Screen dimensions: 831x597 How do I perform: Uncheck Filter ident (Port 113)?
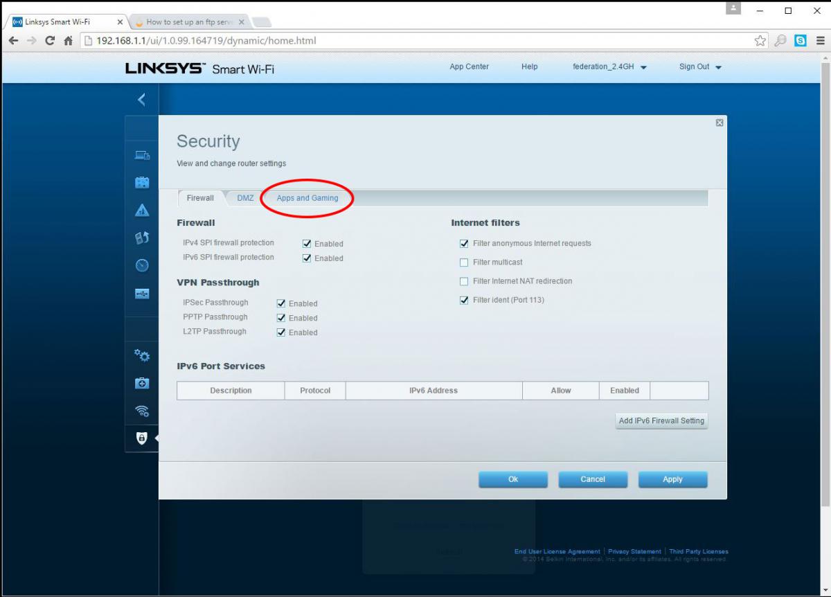[465, 301]
